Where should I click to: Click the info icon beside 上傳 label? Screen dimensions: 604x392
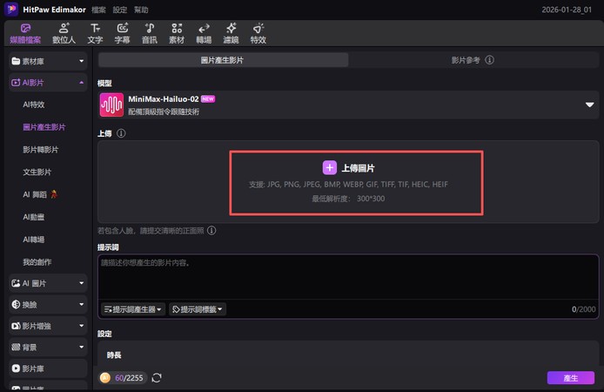121,133
